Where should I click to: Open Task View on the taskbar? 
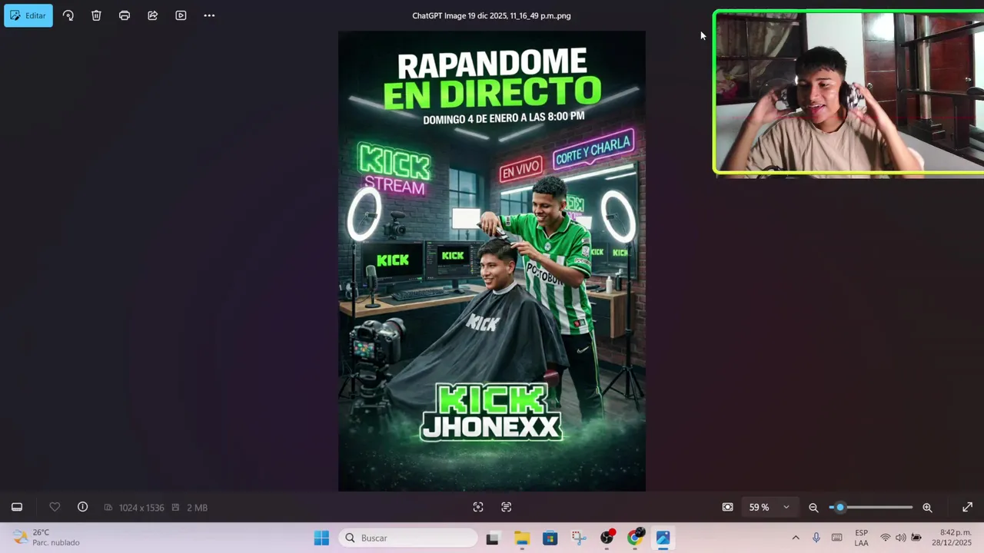click(492, 538)
